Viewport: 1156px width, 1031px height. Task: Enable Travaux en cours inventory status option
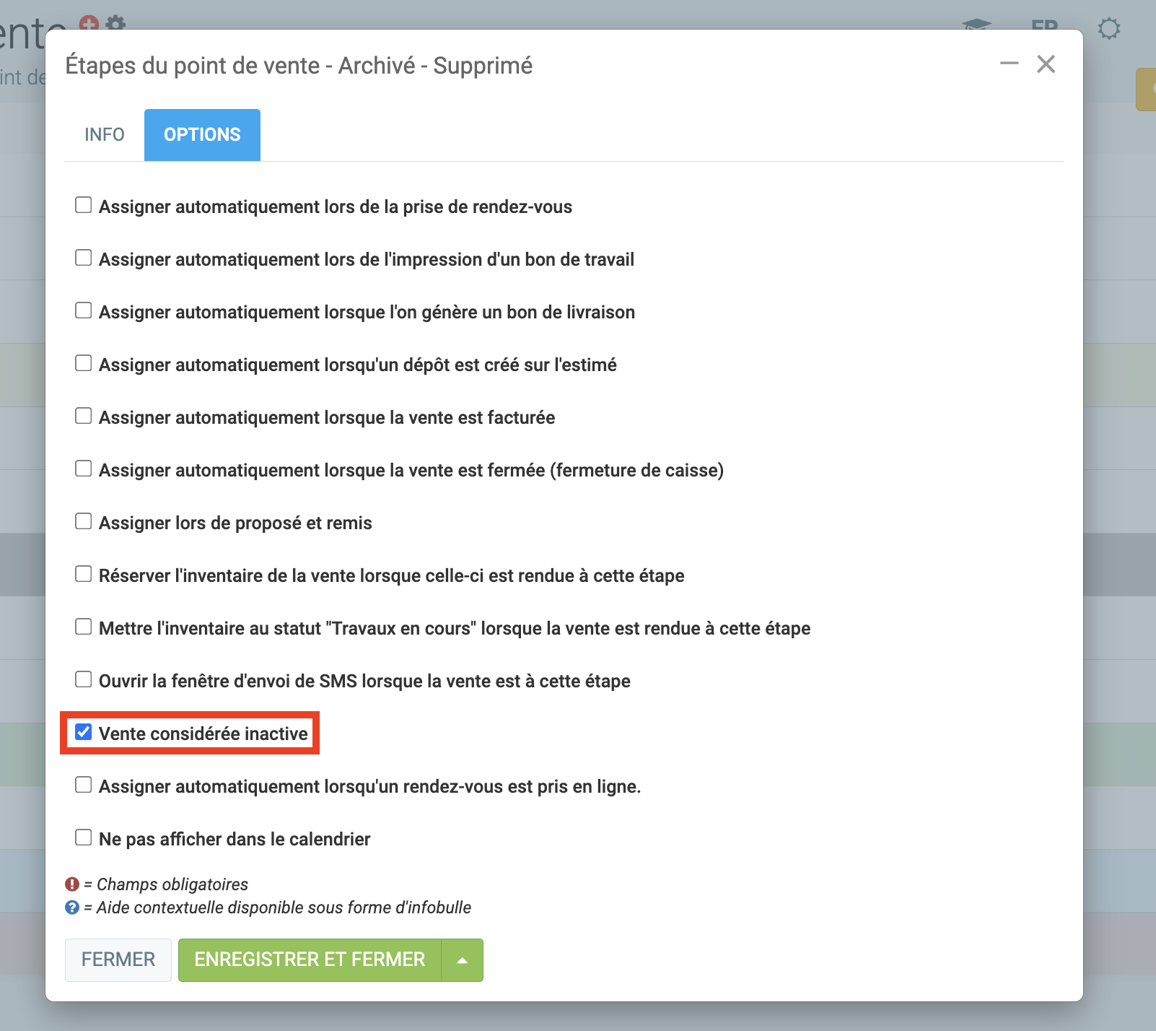coord(84,627)
